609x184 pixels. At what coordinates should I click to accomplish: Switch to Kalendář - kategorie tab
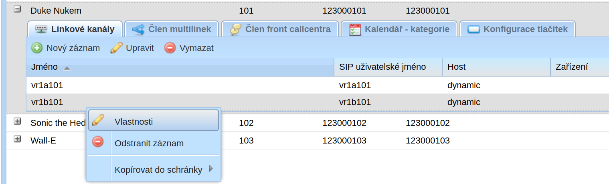(x=399, y=29)
